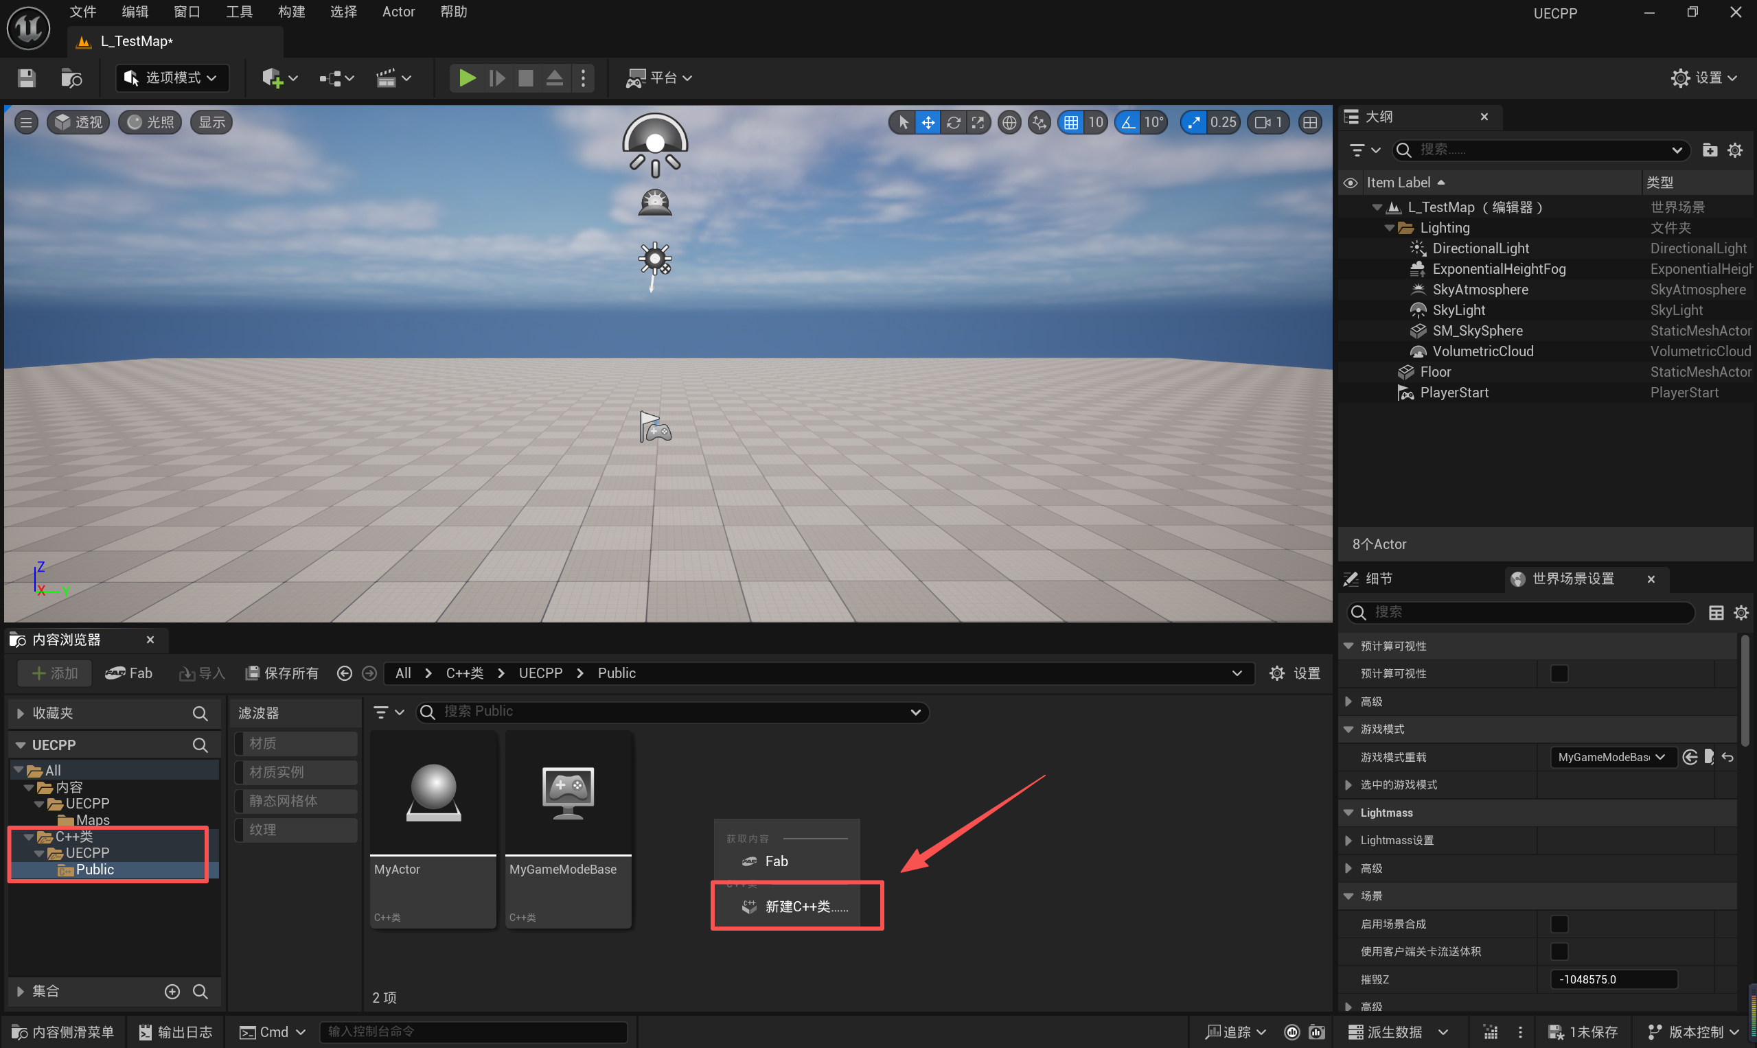This screenshot has height=1048, width=1757.
Task: Toggle grid snapping icon in viewport
Action: tap(1071, 122)
